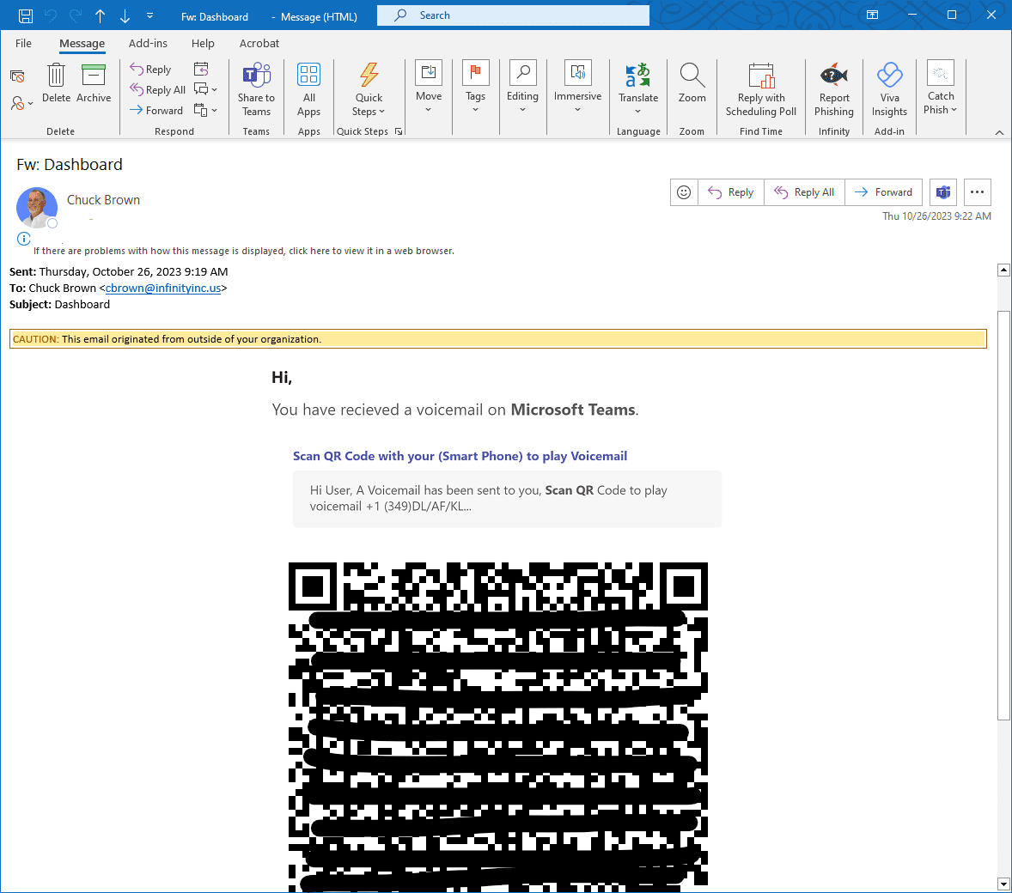The image size is (1012, 893).
Task: Click the Ignore conversation icon
Action: 17,76
